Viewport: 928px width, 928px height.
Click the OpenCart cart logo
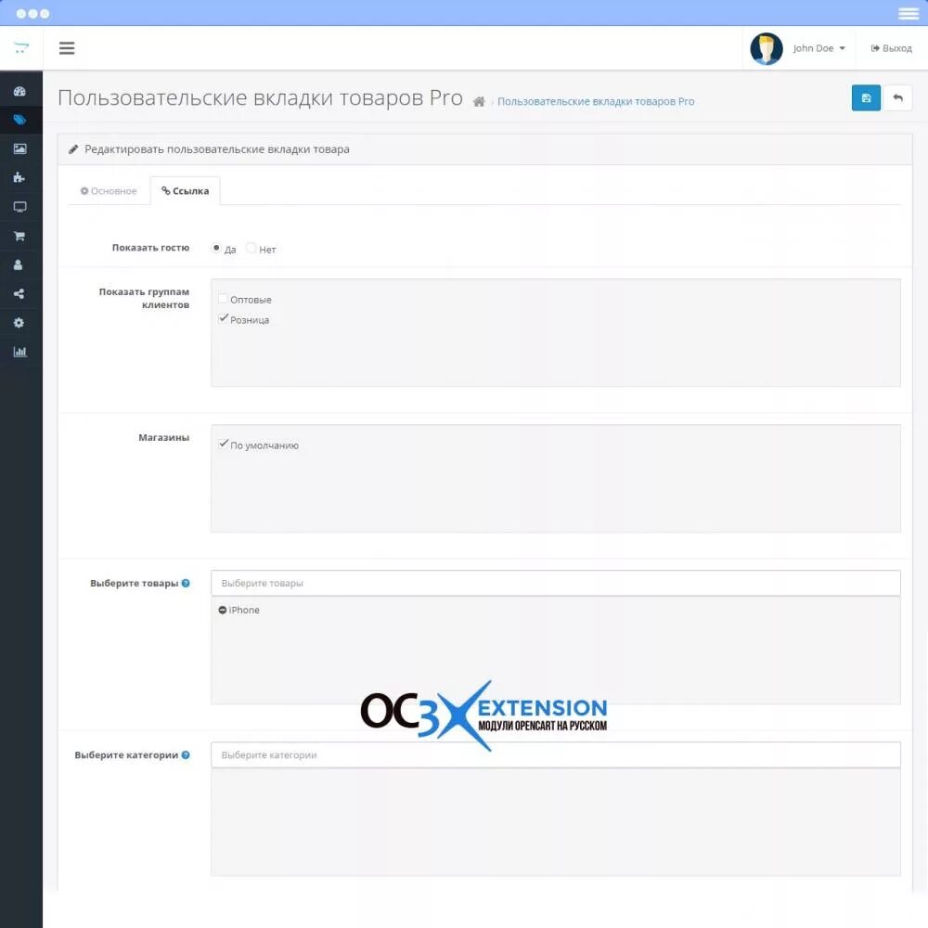coord(21,48)
